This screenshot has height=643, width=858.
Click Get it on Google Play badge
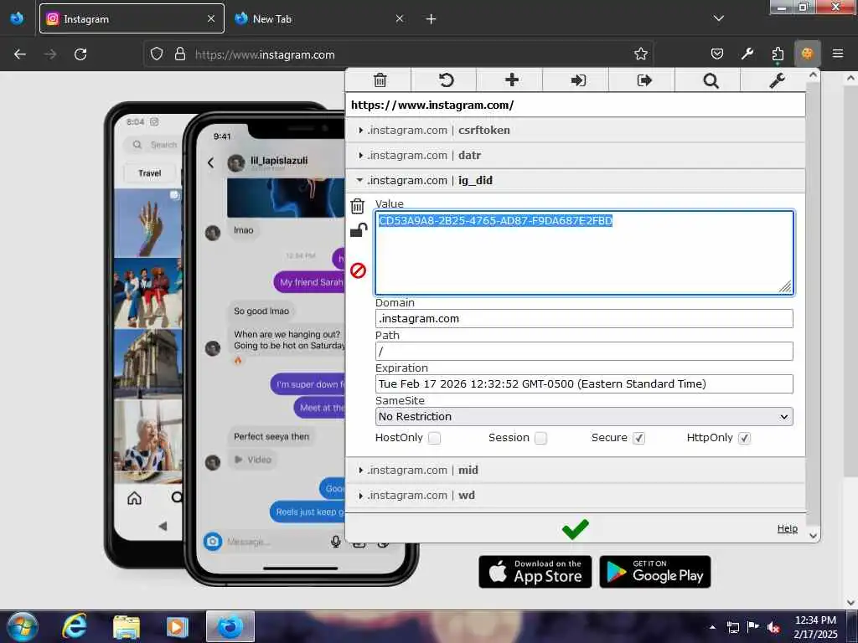655,572
